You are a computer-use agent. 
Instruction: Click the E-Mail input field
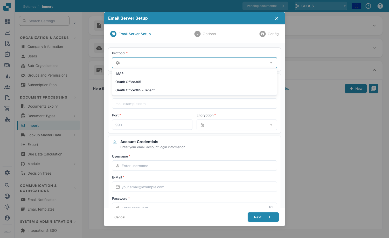(194, 187)
